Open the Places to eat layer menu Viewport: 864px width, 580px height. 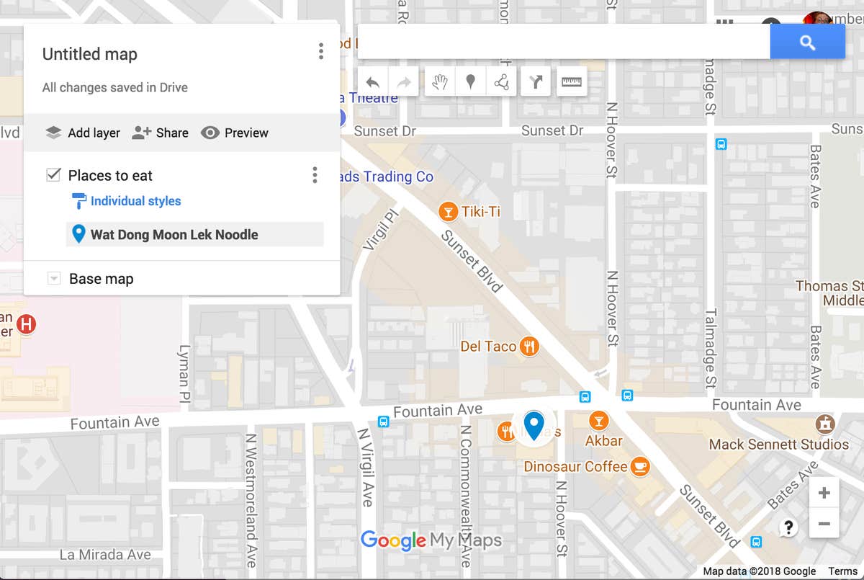[315, 174]
